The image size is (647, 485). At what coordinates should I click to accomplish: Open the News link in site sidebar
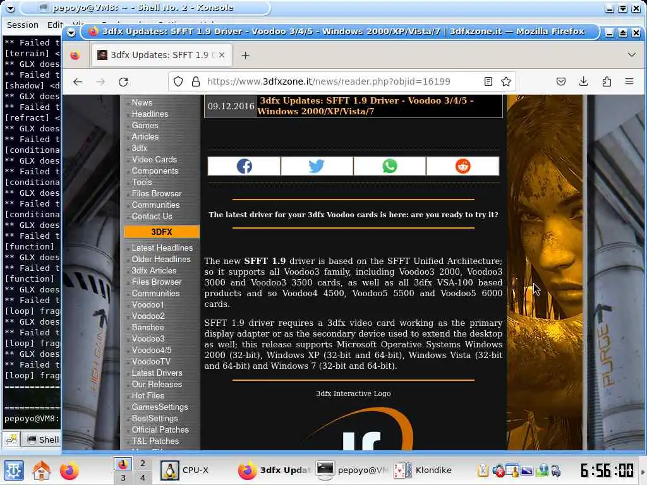(142, 103)
